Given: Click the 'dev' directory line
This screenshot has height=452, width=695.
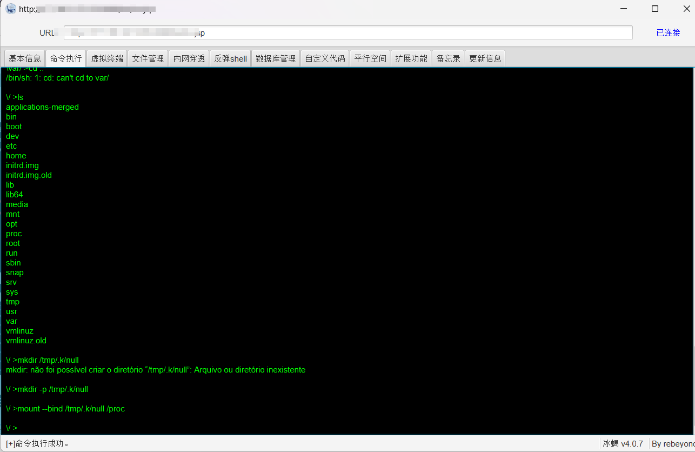Looking at the screenshot, I should point(12,136).
